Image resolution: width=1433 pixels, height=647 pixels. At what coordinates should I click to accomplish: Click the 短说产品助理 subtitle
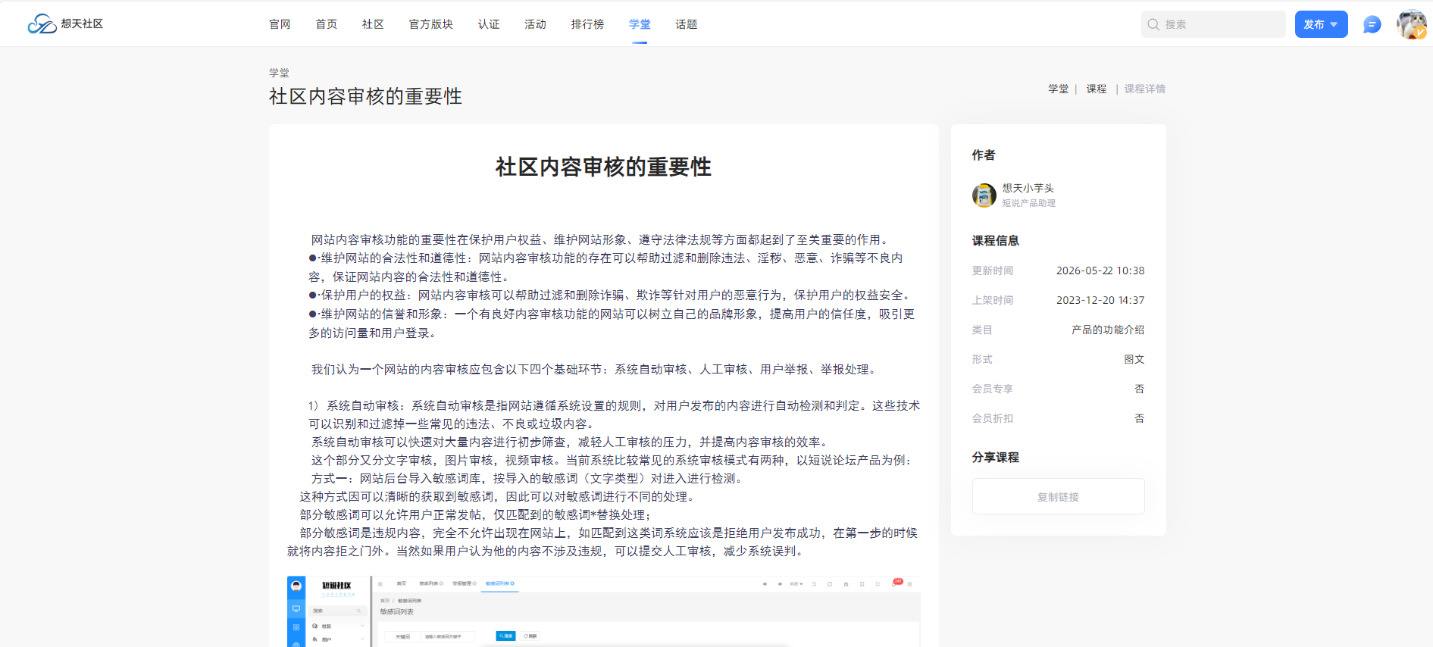click(1029, 203)
